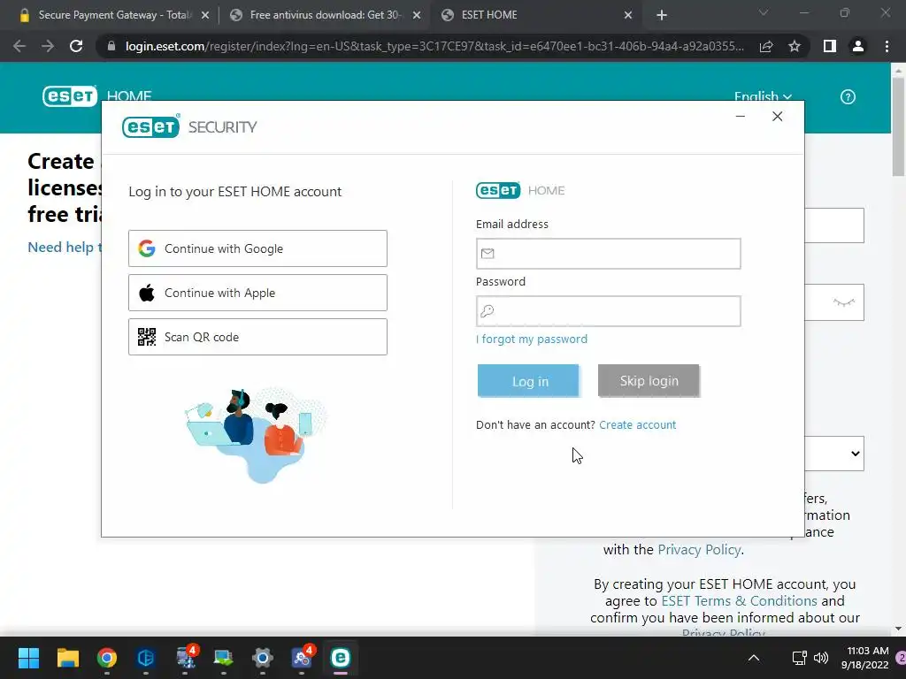906x679 pixels.
Task: Open a new browser tab
Action: pos(662,16)
